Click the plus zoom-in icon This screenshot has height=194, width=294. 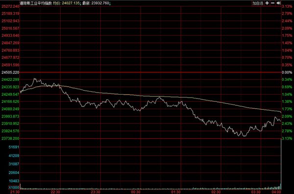[267, 3]
